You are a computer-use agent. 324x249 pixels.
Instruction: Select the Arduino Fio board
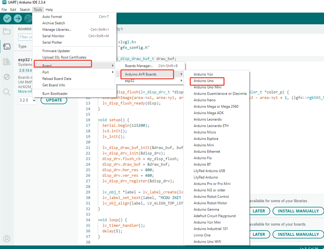click(217, 158)
